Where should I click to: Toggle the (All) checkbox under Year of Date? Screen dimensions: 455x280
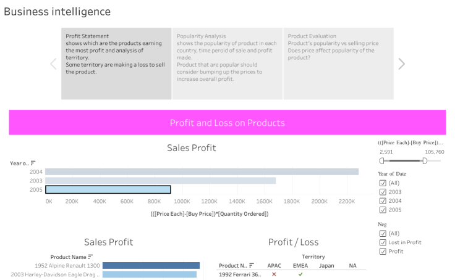[x=383, y=183]
